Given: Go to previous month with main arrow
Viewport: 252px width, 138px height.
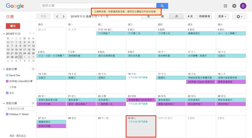Looking at the screenshot, I should point(57,17).
